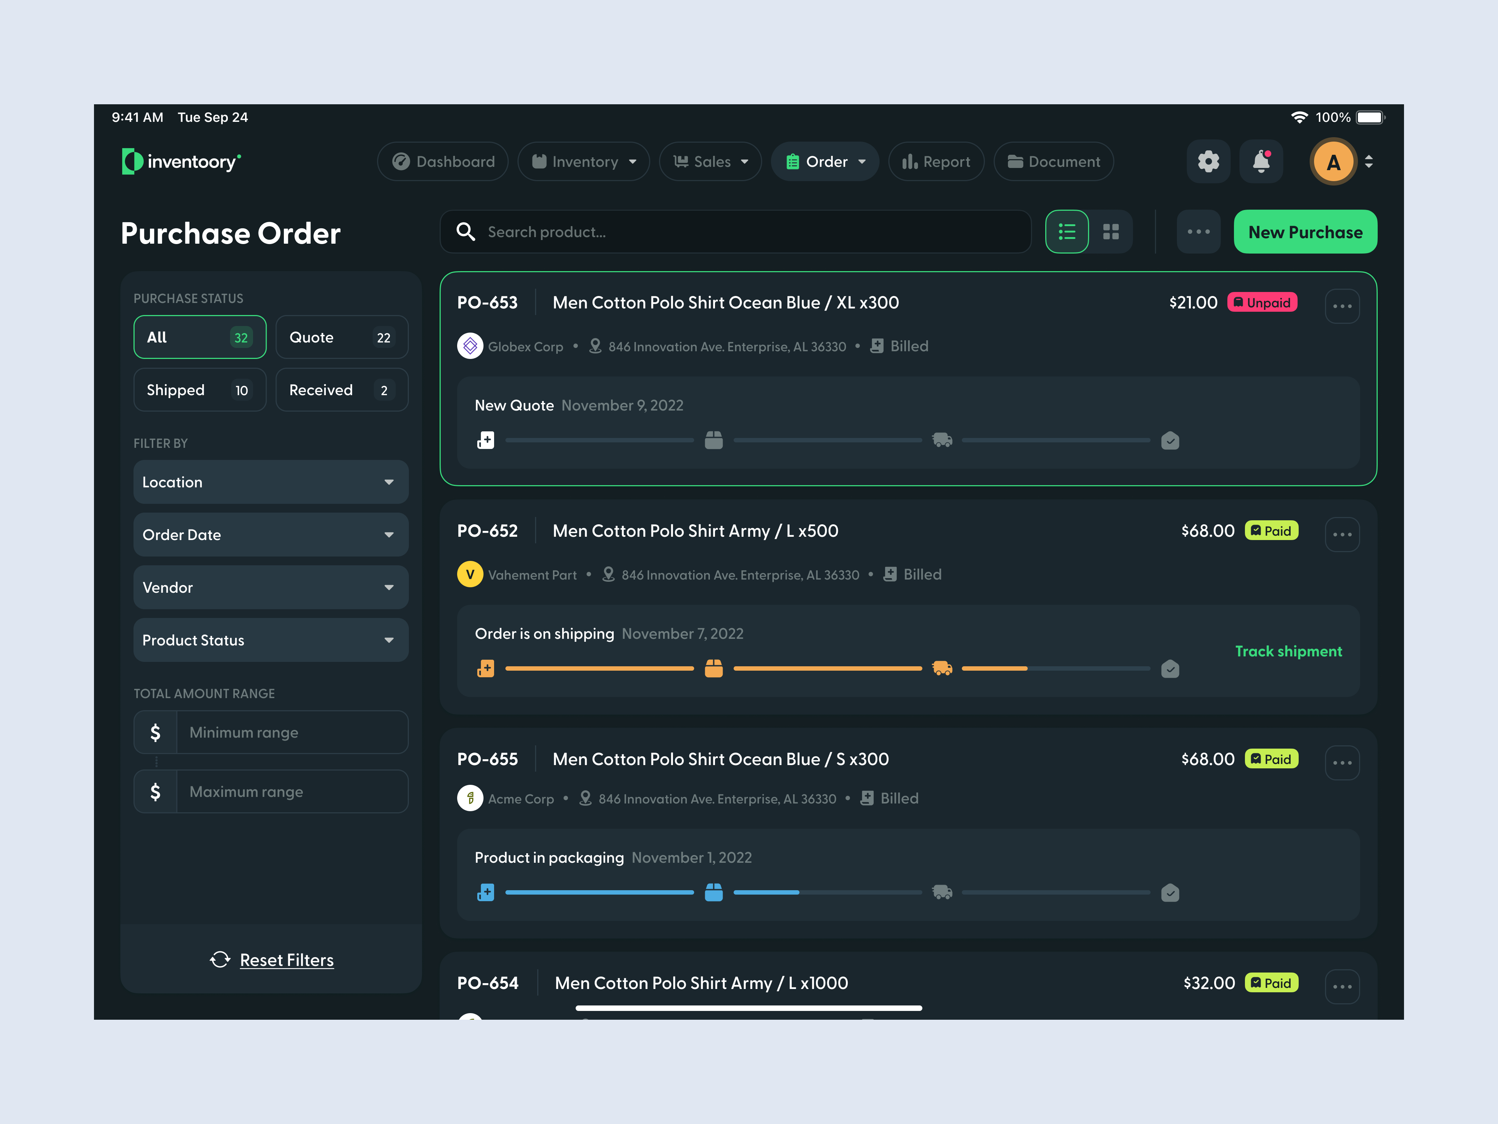Open notifications via the bell icon
Viewport: 1498px width, 1124px height.
(1261, 161)
